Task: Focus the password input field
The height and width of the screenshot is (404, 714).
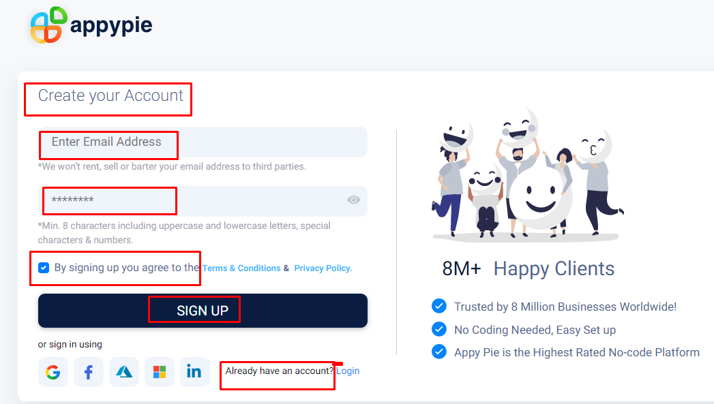Action: (x=203, y=200)
